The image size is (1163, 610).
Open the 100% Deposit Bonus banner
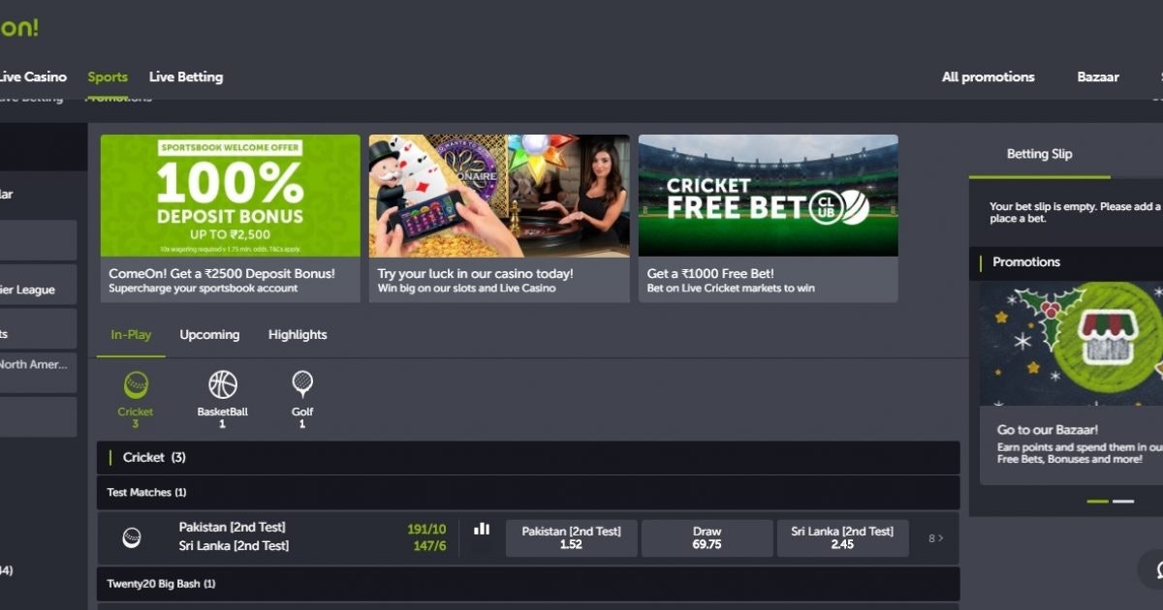click(231, 196)
